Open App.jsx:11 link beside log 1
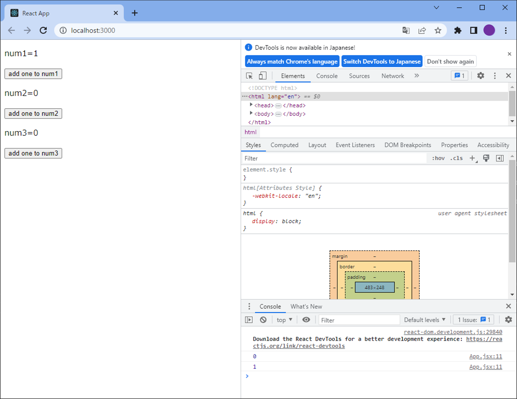The width and height of the screenshot is (517, 399). click(x=485, y=367)
